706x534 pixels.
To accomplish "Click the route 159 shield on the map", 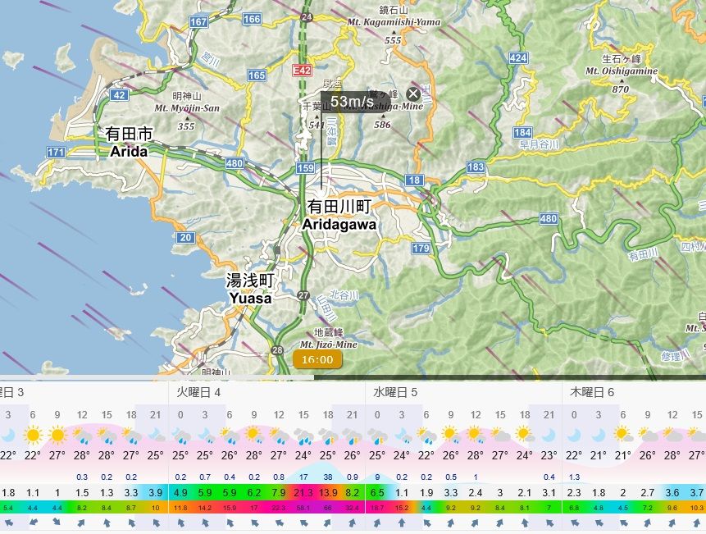I will coord(305,168).
